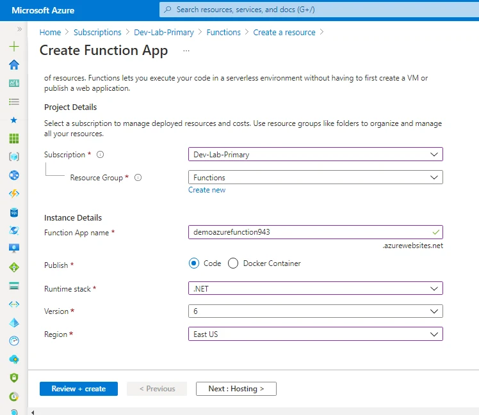
Task: Open the Region dropdown
Action: tap(316, 334)
